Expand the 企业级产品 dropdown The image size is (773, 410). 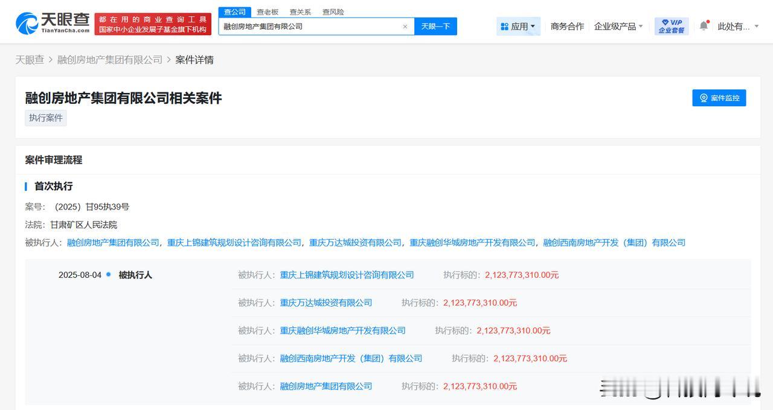[x=618, y=26]
